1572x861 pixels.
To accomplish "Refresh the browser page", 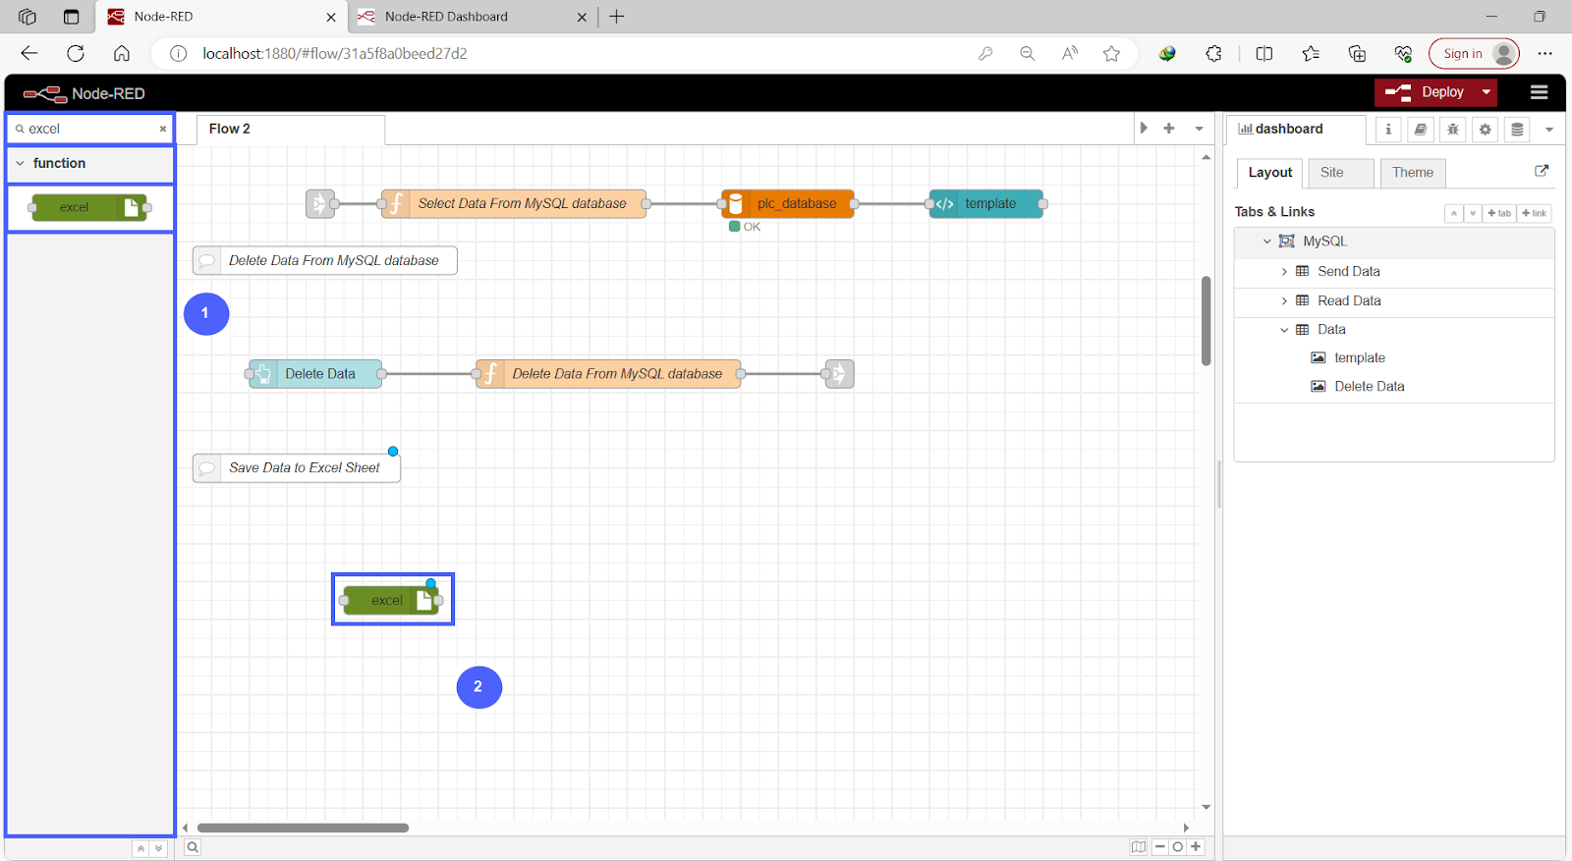I will click(76, 53).
